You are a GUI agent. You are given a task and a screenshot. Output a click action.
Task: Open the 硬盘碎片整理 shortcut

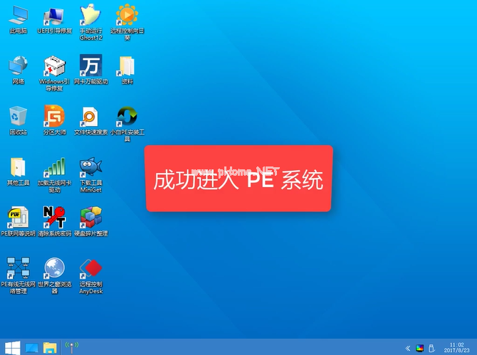tap(90, 222)
